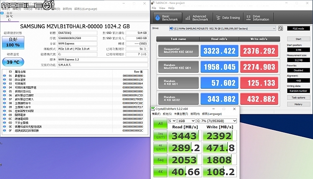The width and height of the screenshot is (313, 179).
Task: Switch to the Data Erasing tab
Action: tap(228, 18)
